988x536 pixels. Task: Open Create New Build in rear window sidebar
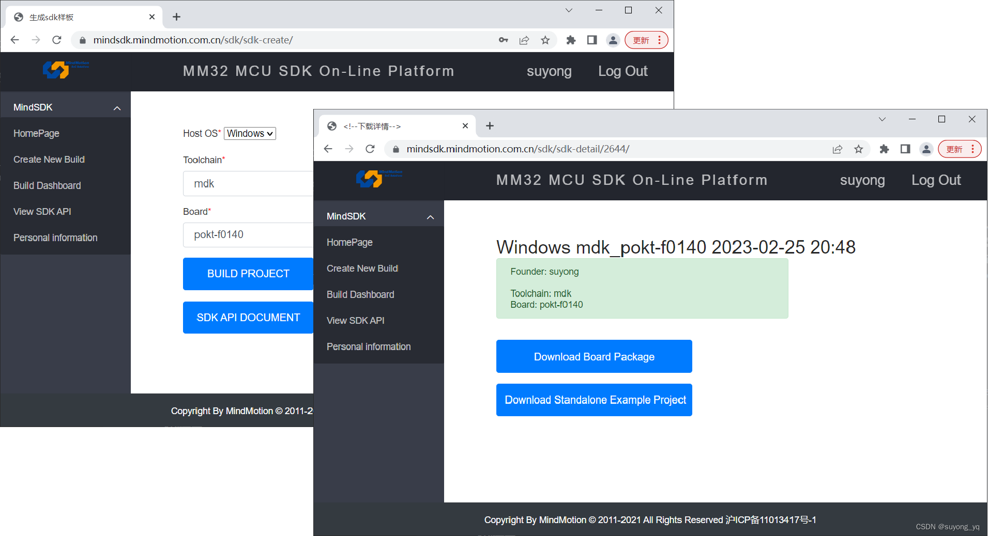49,160
